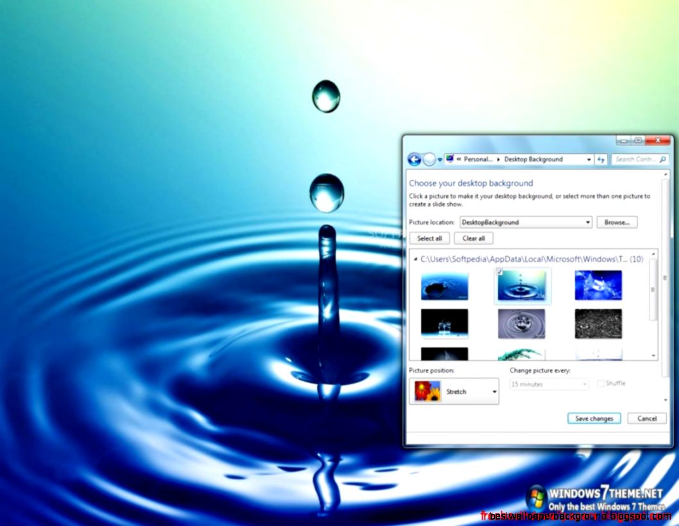
Task: Click the Select all button
Action: (430, 238)
